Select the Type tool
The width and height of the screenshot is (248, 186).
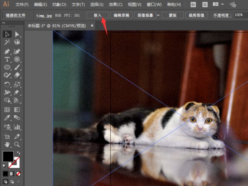[x=7, y=60]
